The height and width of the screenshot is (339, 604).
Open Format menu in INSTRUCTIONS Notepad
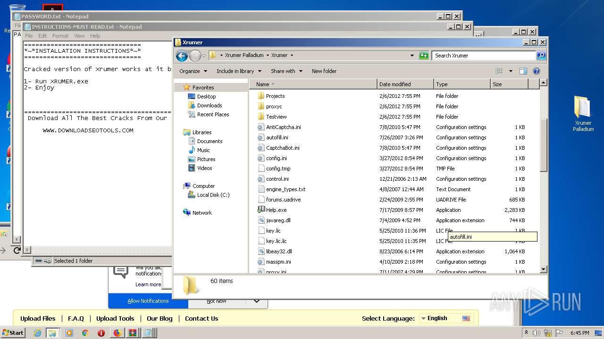(x=60, y=36)
